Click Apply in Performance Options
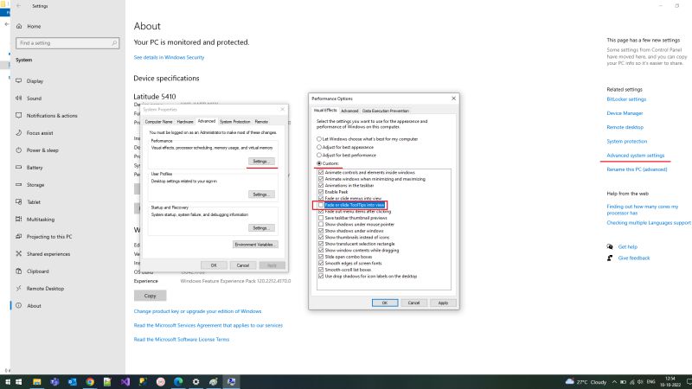The width and height of the screenshot is (692, 389). [x=443, y=303]
